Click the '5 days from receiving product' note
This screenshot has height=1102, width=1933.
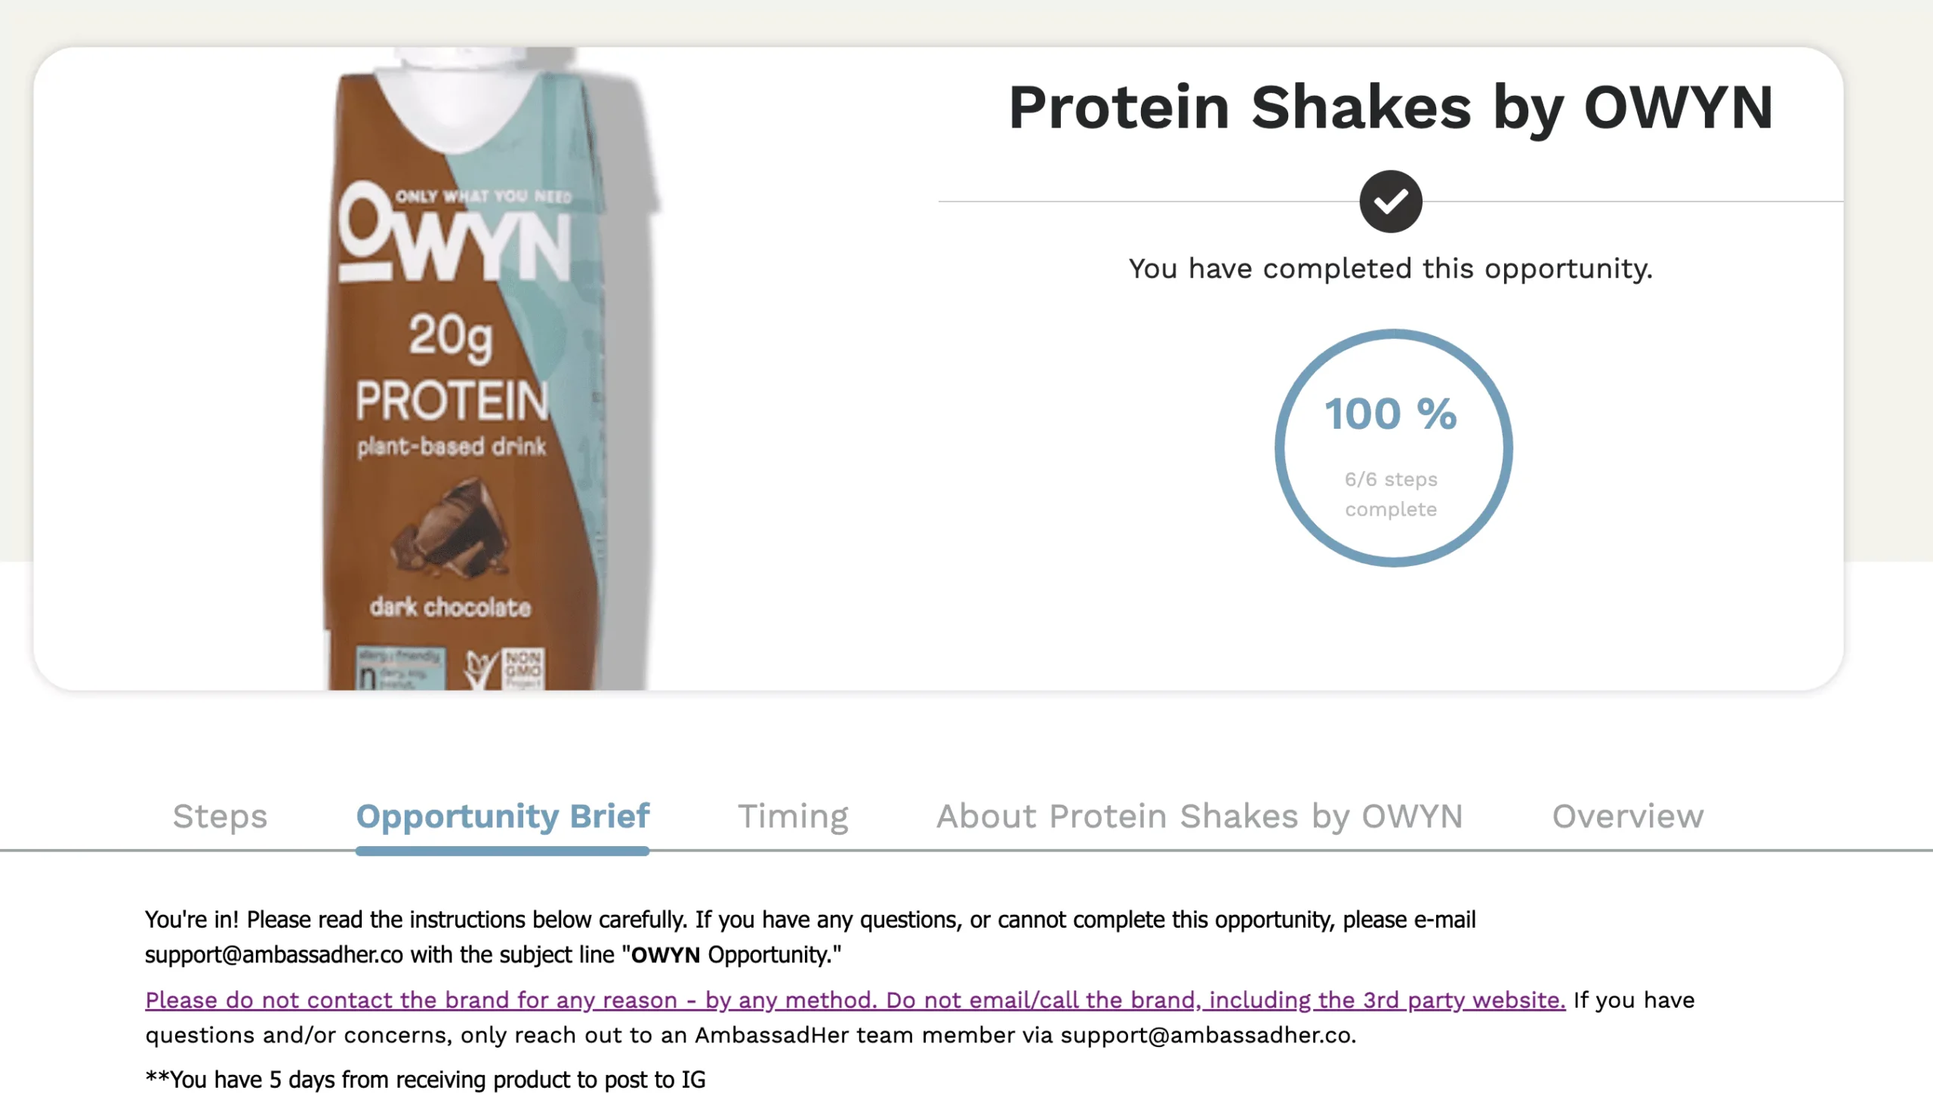tap(426, 1079)
